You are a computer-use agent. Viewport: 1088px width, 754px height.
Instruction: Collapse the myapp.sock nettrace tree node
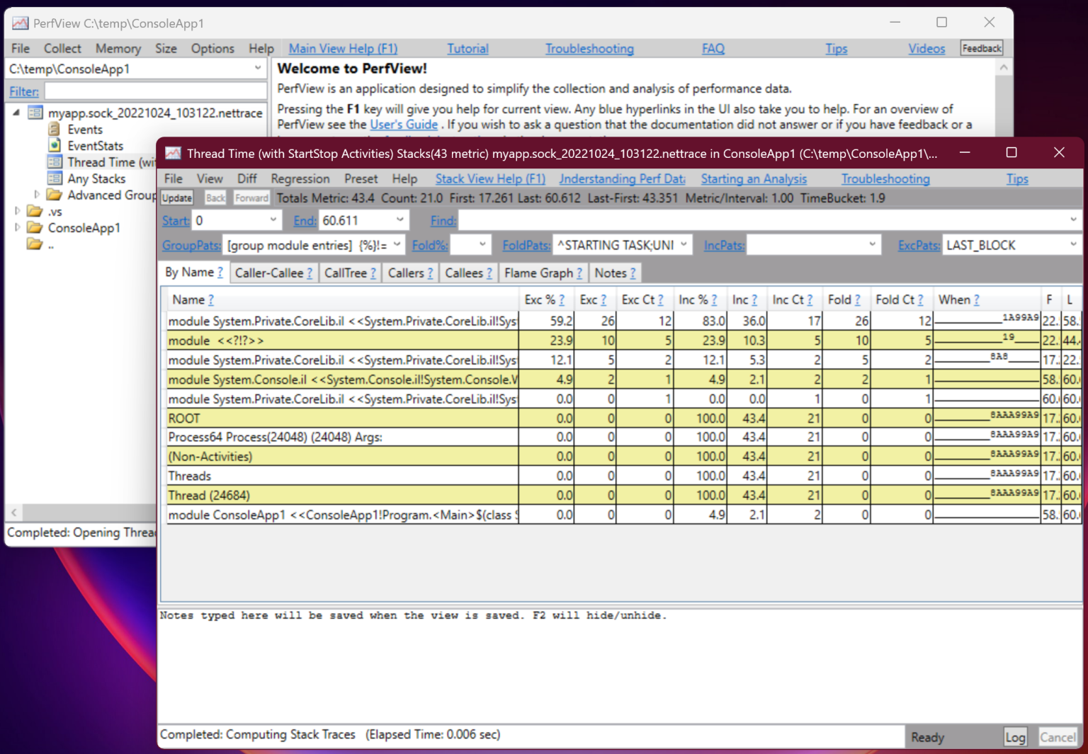point(17,113)
